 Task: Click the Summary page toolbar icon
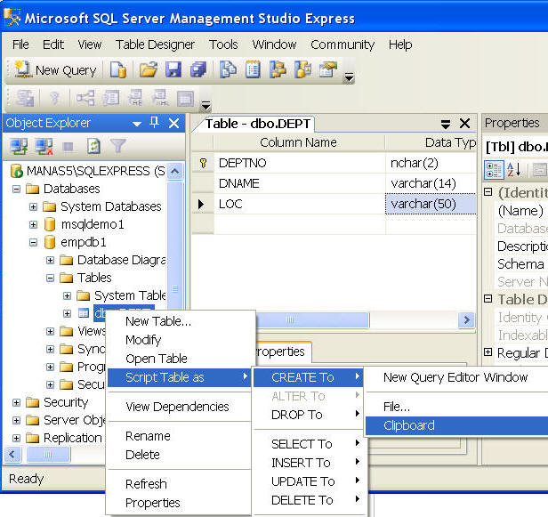pos(253,69)
